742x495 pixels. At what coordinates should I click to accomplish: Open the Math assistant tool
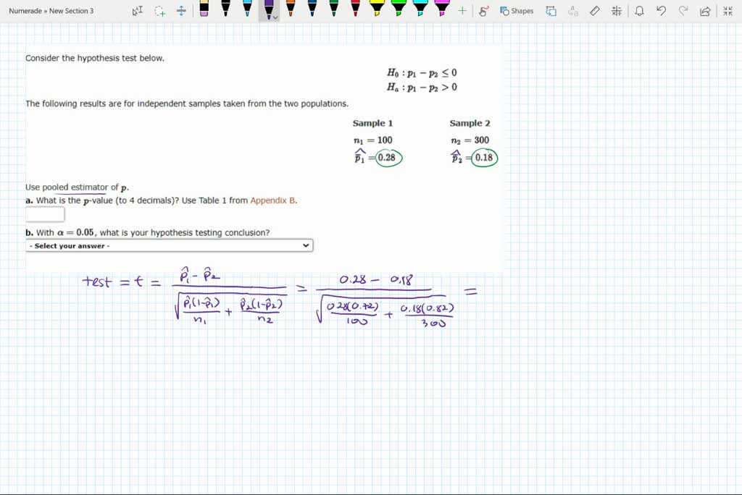[x=617, y=11]
